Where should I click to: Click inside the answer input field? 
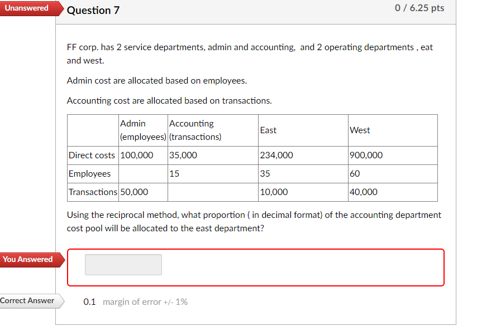click(x=123, y=265)
